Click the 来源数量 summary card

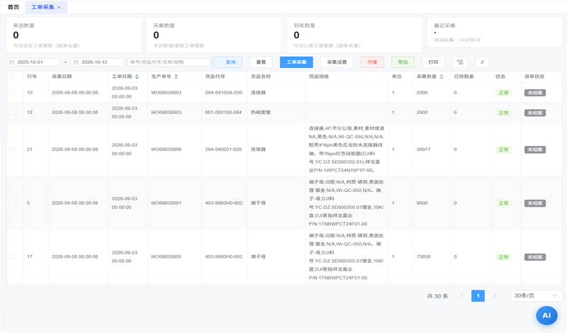[74, 35]
